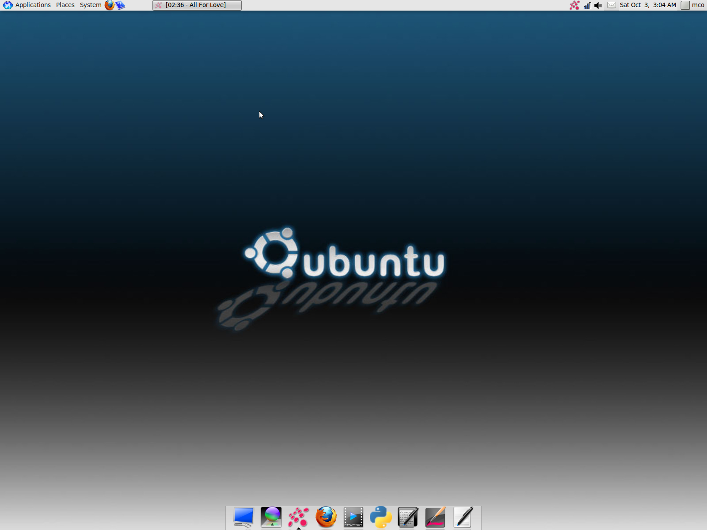Open the envelope mail indicator
Screen dimensions: 707x530
[x=611, y=5]
